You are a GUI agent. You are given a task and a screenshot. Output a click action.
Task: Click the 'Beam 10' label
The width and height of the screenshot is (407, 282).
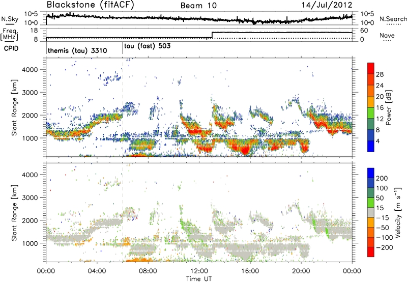[x=198, y=6]
